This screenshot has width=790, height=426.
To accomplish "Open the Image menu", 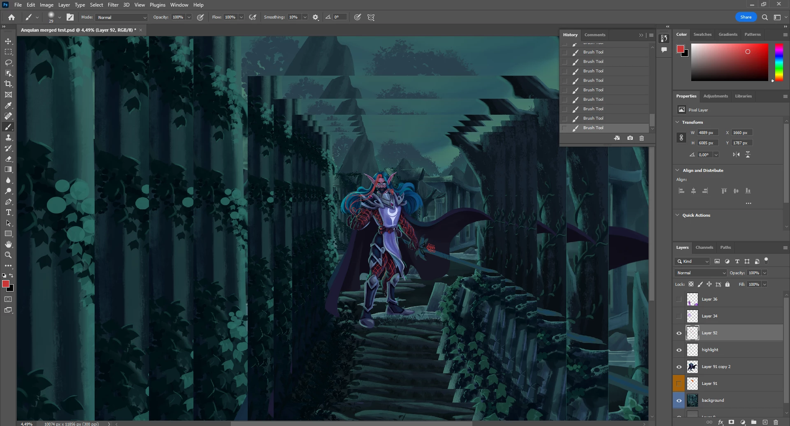I will click(46, 5).
